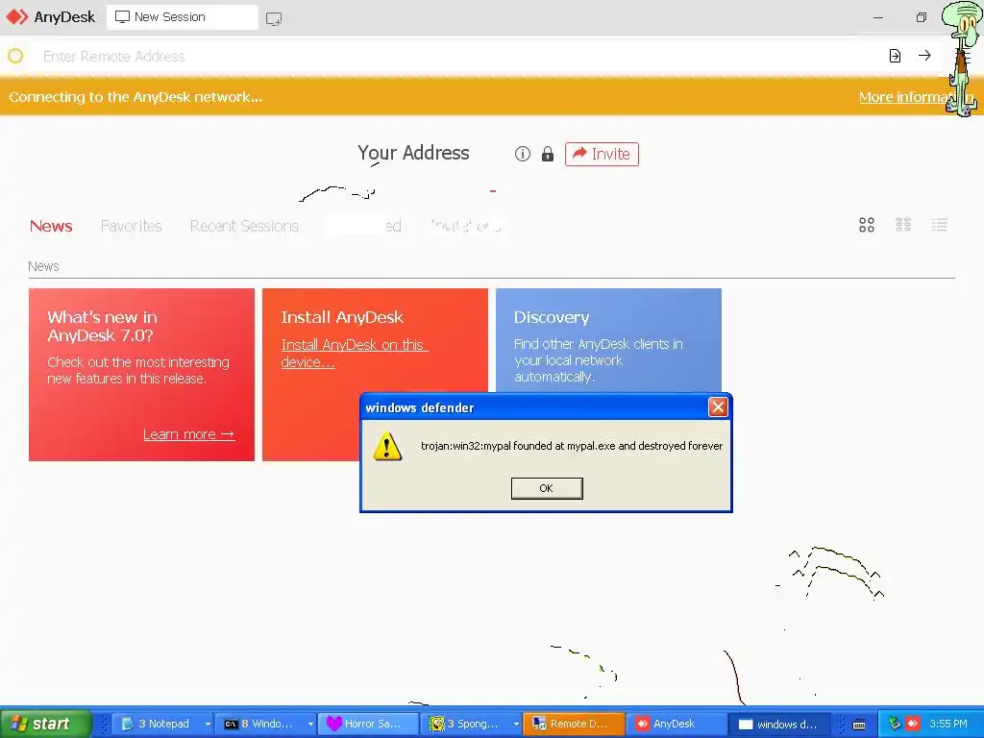Switch to list view icon
The image size is (984, 738).
coord(940,225)
